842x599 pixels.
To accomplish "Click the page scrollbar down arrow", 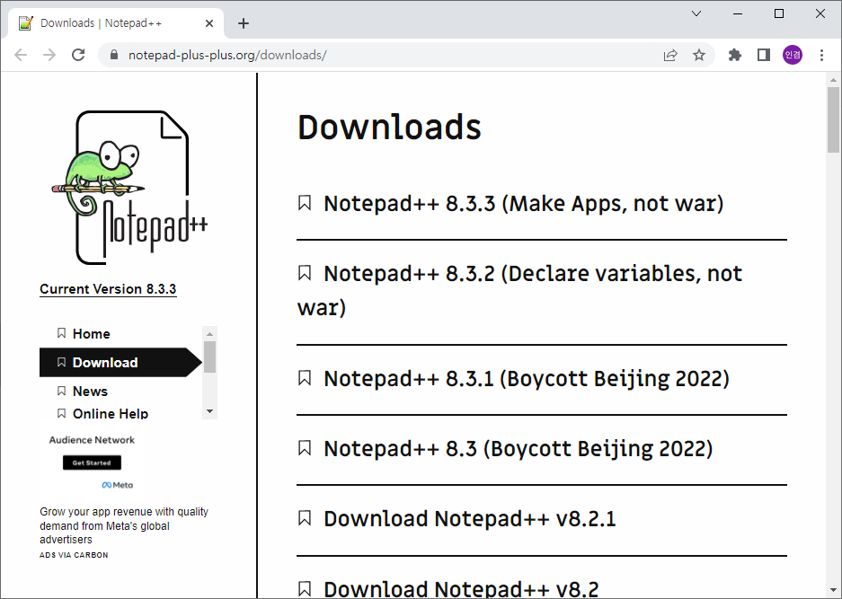I will coord(833,590).
